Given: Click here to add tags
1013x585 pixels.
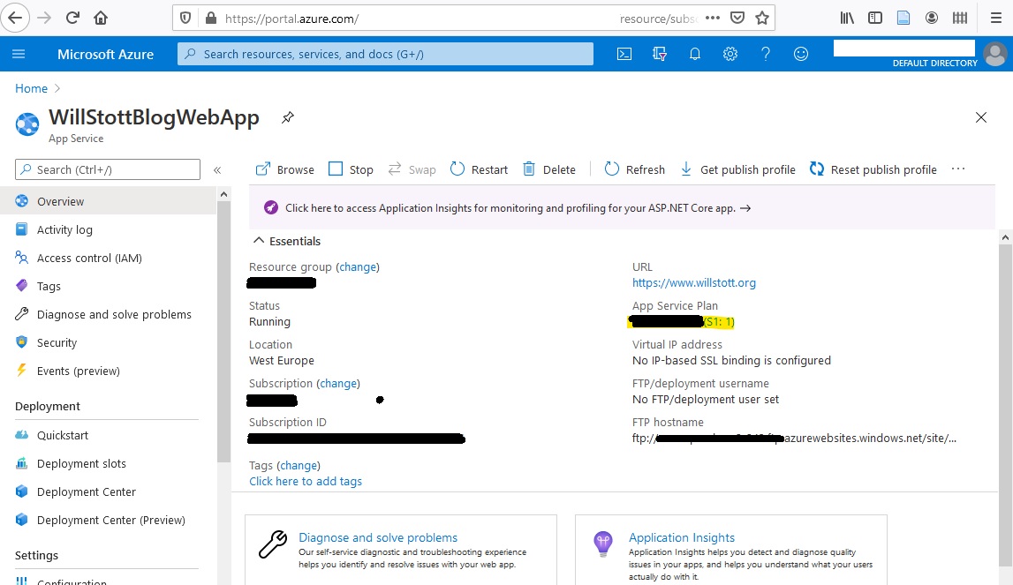Looking at the screenshot, I should point(306,481).
